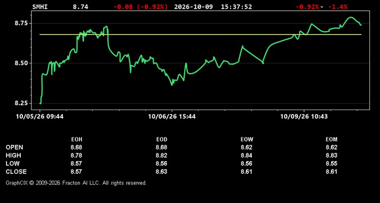
Task: Click the EOD CLOSE value 8.63
Action: (162, 172)
